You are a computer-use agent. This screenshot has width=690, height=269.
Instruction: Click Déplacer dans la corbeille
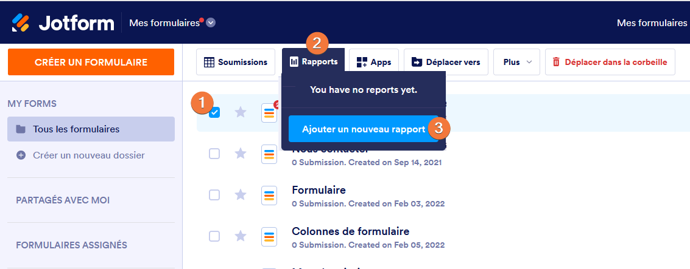pos(610,62)
